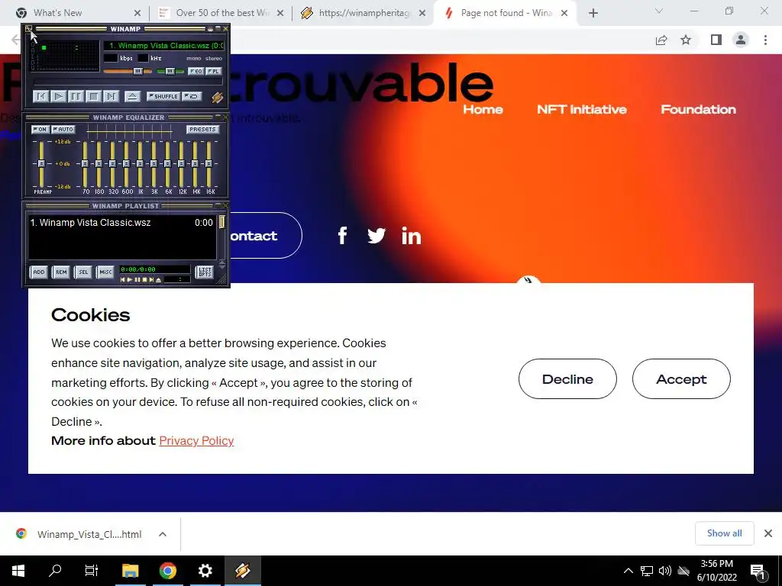Stop playback with Winamp's stop button
Image resolution: width=782 pixels, height=586 pixels.
coord(93,96)
